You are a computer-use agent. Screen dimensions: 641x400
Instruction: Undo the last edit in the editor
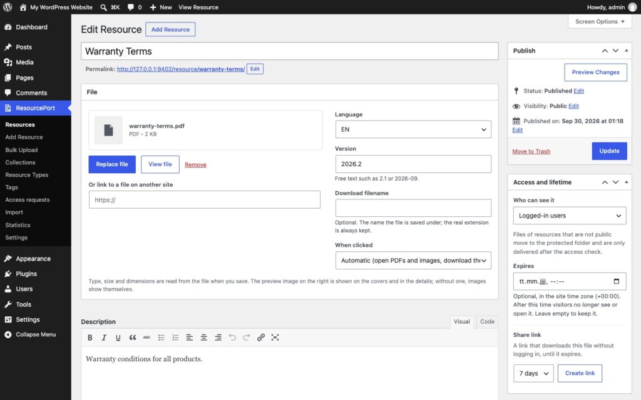coord(232,337)
